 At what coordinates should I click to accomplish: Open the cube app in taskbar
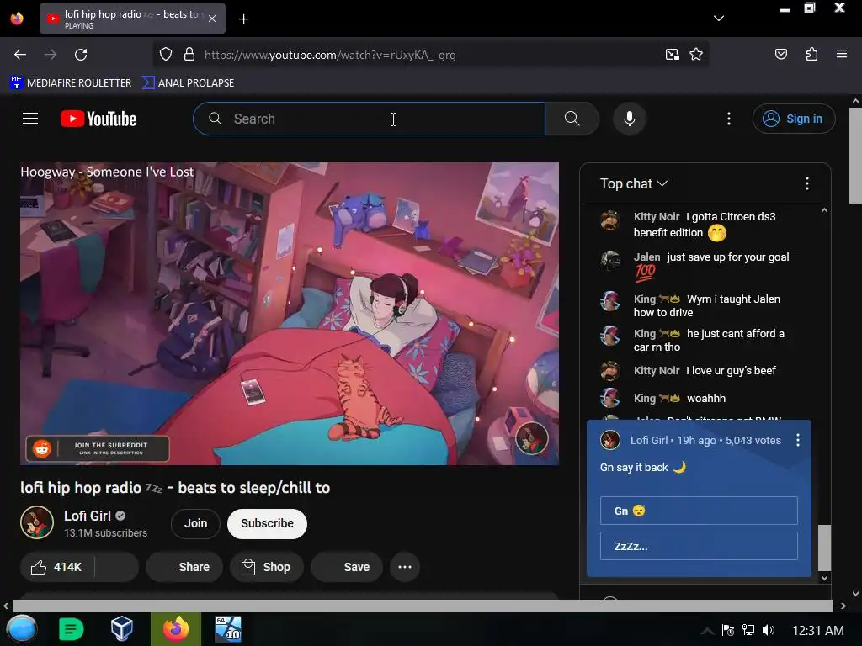tap(121, 629)
